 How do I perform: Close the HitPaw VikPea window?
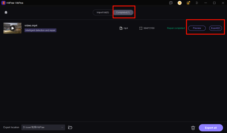[x=223, y=3]
